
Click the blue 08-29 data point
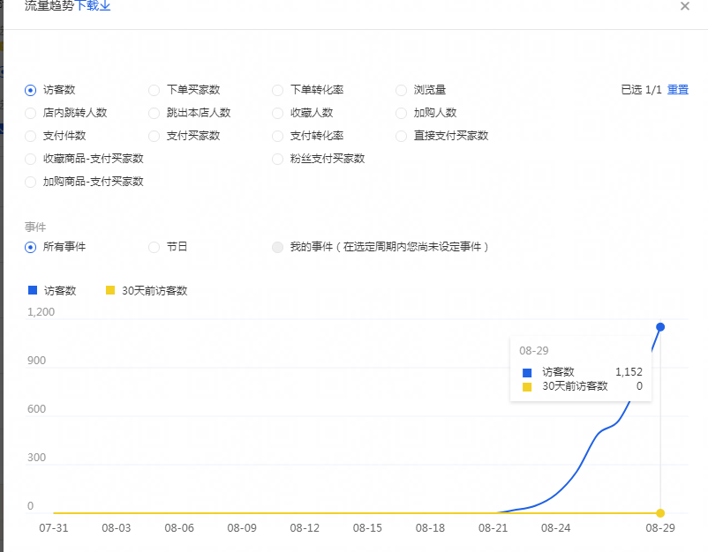pyautogui.click(x=660, y=327)
